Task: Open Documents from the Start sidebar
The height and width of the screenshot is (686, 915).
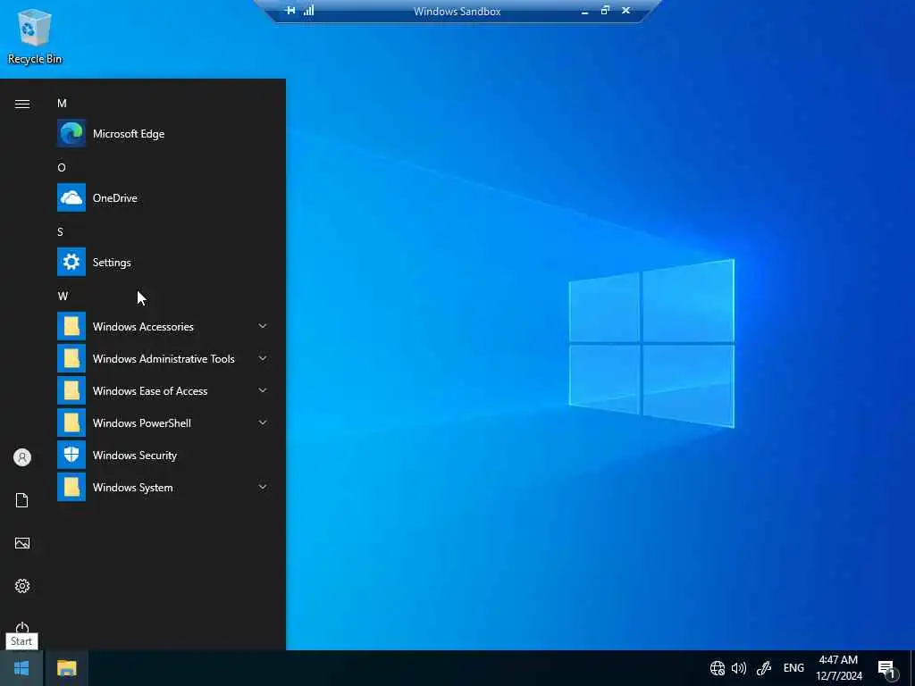Action: coord(22,500)
